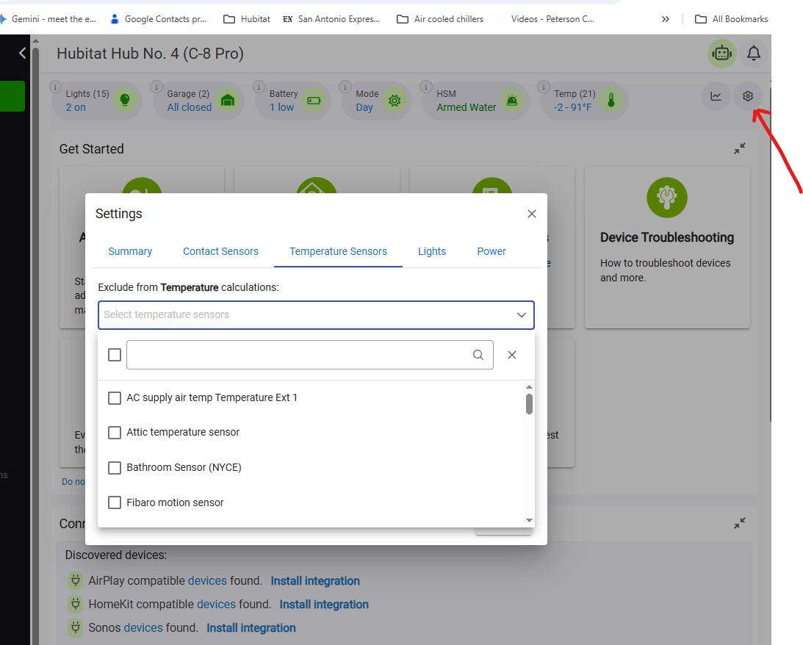Viewport: 803px width, 645px height.
Task: Click the Garage door status icon
Action: pos(227,101)
